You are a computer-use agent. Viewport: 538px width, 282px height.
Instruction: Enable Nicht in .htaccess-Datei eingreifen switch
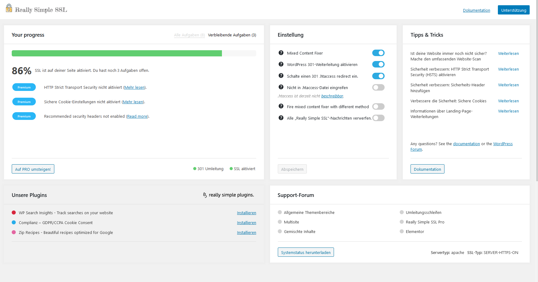[378, 88]
